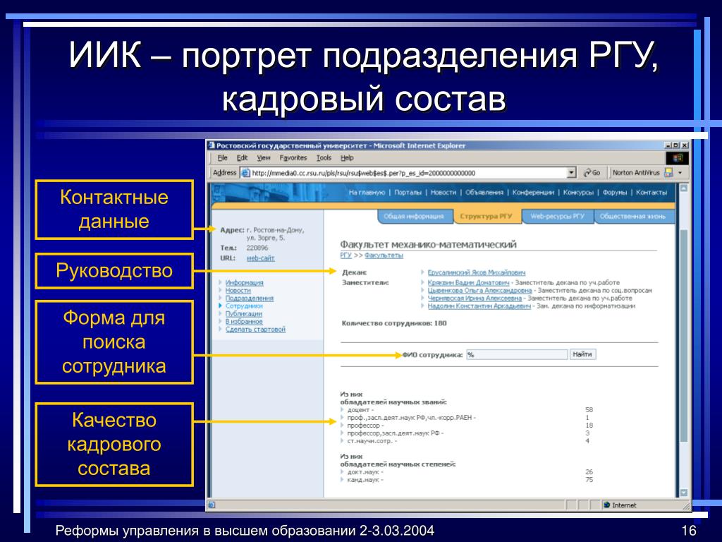Screen dimensions: 722x542
Task: Open the Norton AntiVirus dropdown arrow
Action: [x=680, y=173]
